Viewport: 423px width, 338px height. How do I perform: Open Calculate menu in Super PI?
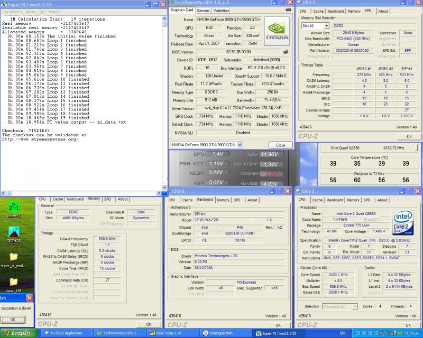(x=12, y=12)
